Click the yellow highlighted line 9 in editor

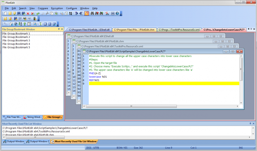coord(164,84)
